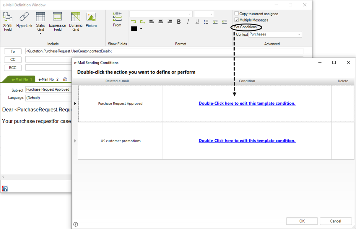
Task: Insert an Expression Field
Action: pos(58,22)
